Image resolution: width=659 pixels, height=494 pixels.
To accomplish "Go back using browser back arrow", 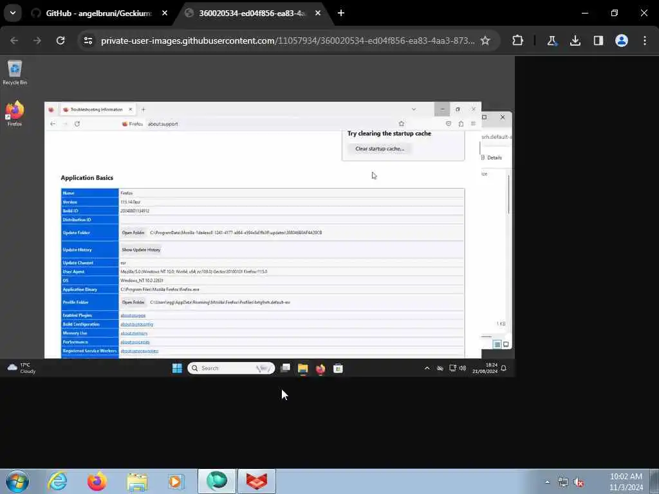I will [14, 41].
